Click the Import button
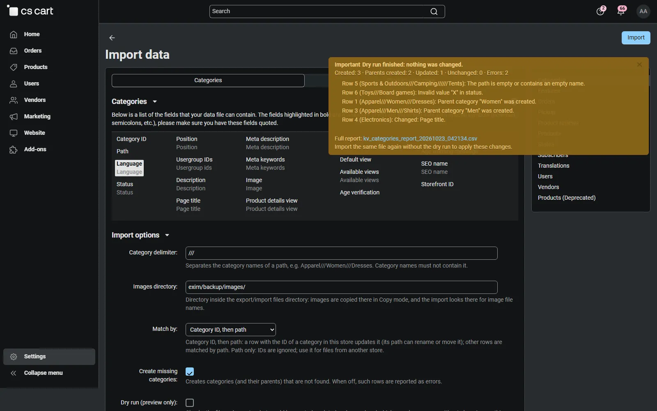657x411 pixels. [x=636, y=38]
